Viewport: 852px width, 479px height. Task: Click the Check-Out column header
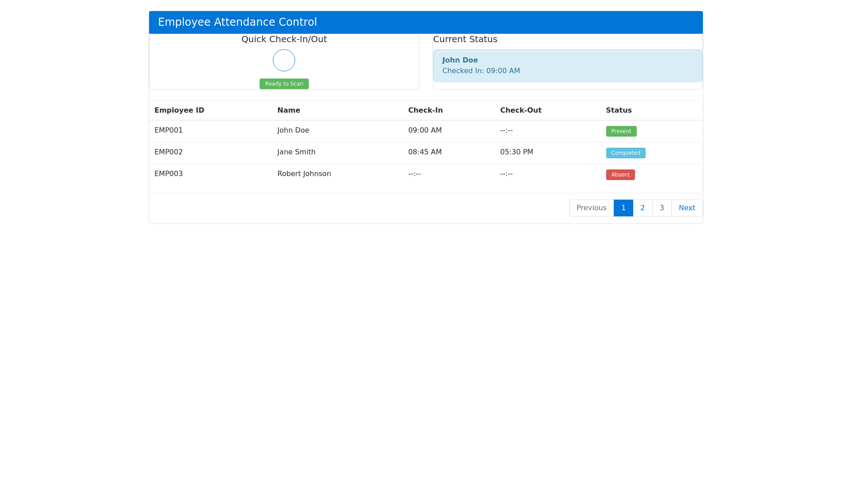521,110
